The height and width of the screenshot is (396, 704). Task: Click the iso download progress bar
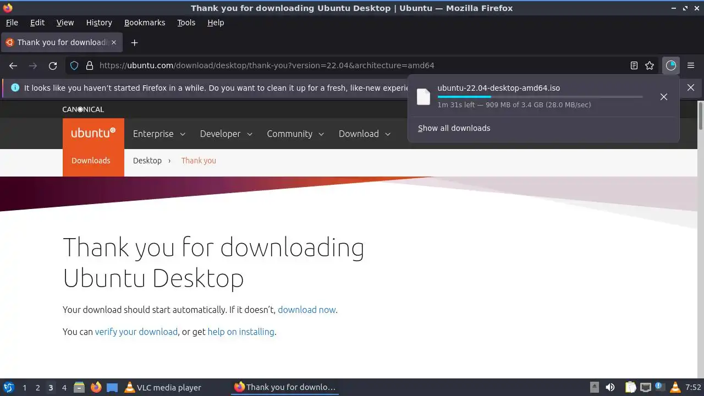point(540,97)
